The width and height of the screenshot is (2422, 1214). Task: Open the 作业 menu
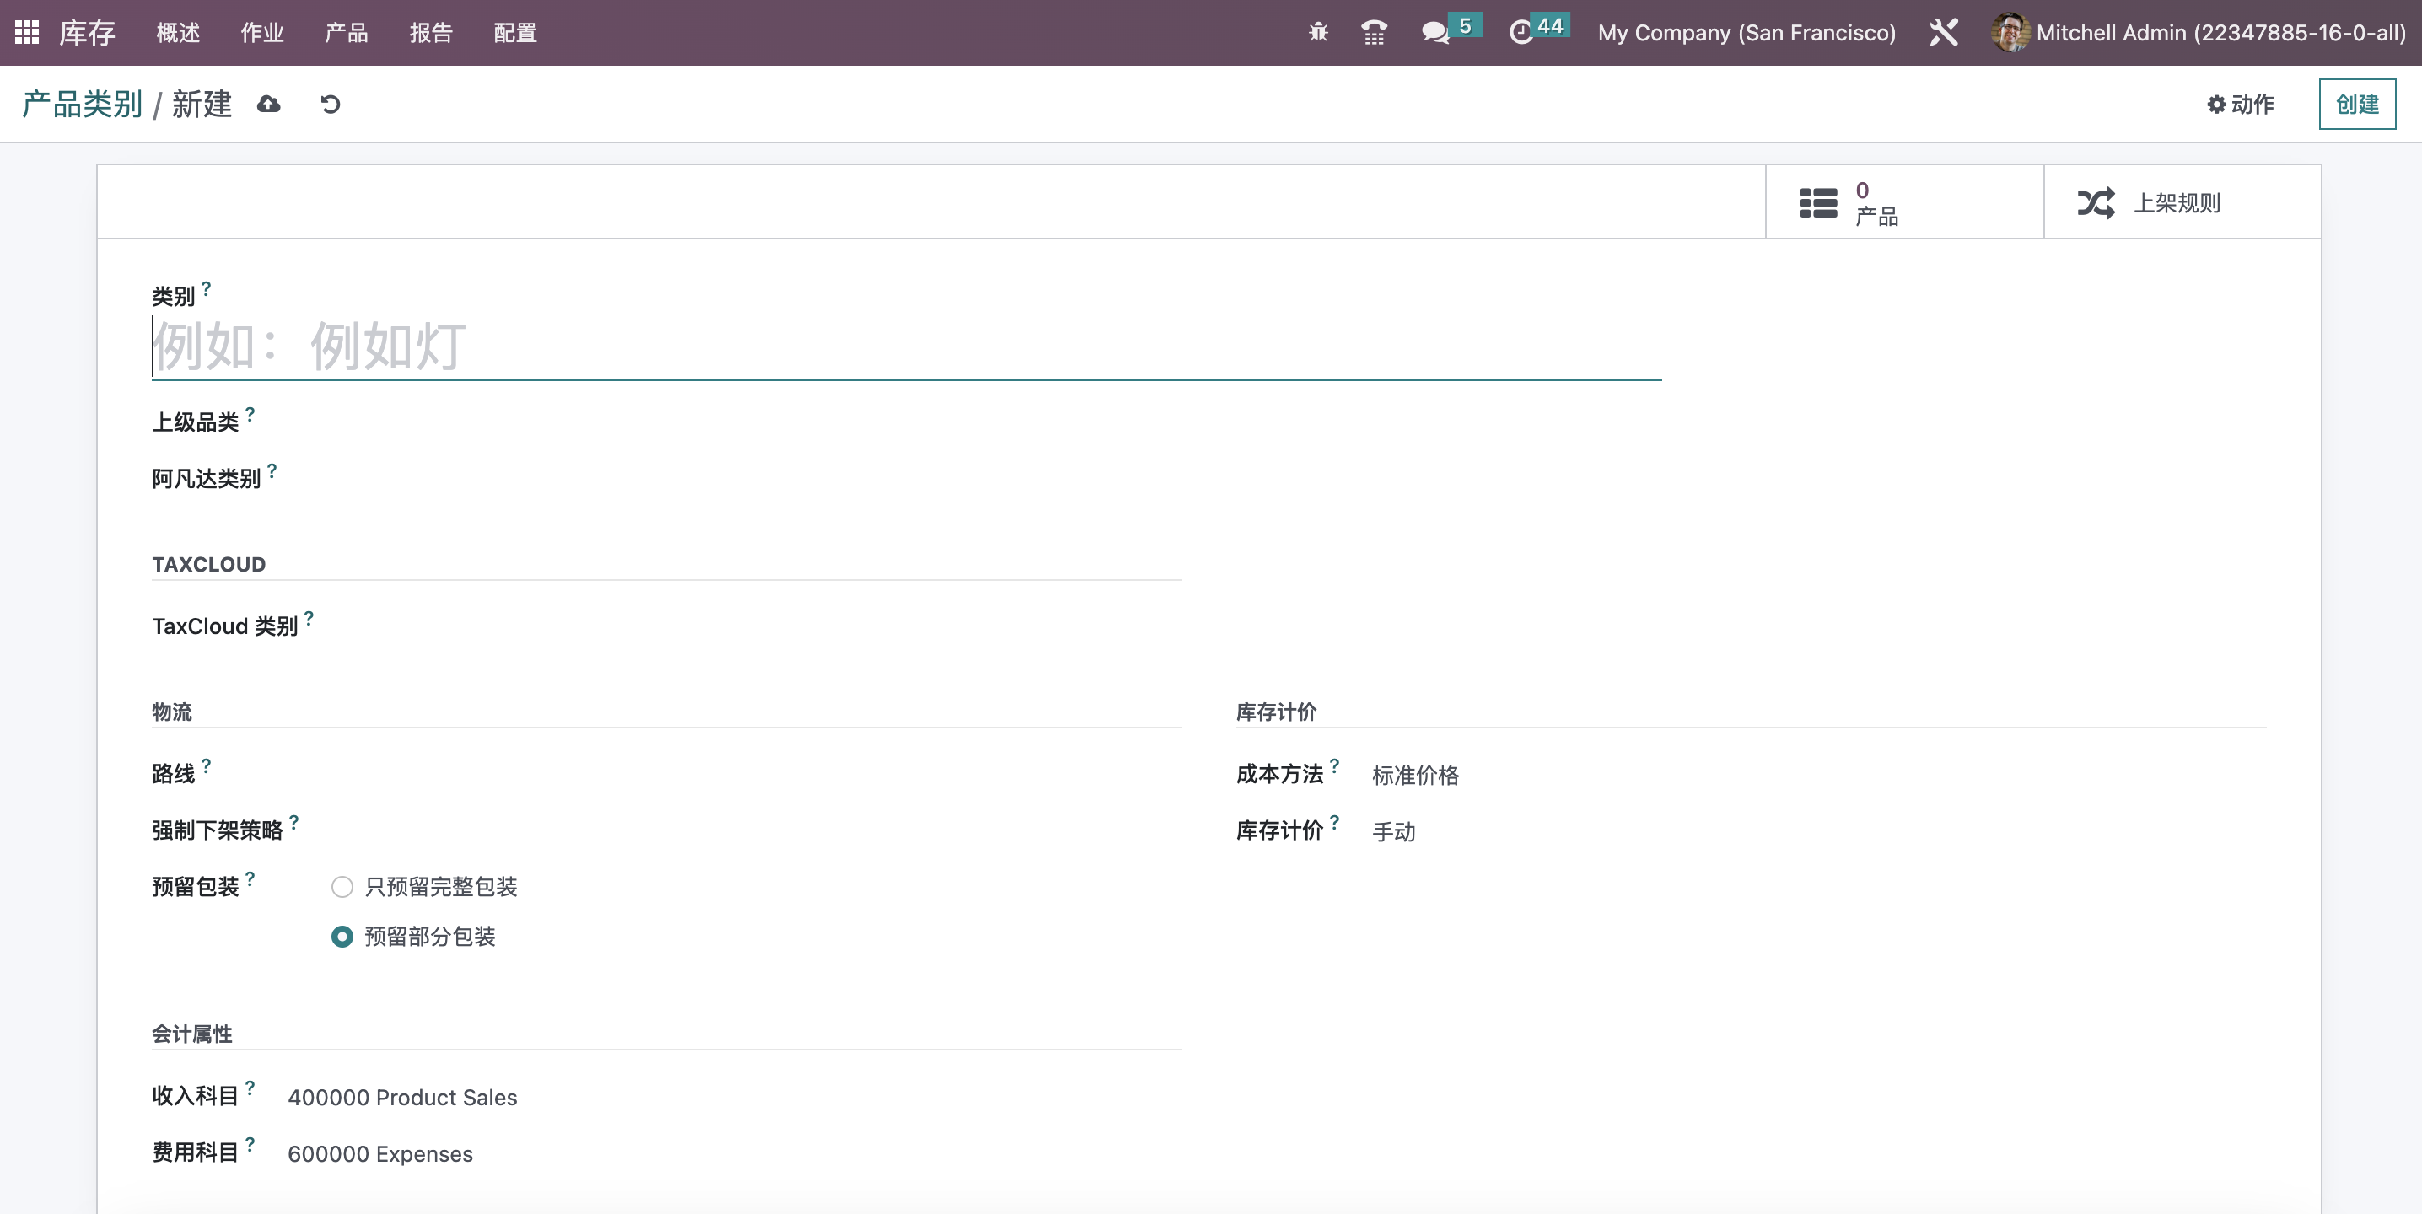261,33
